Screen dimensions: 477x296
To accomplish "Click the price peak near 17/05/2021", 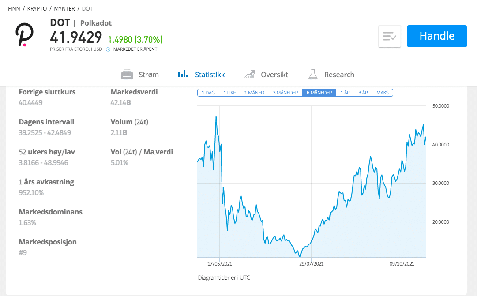I will click(x=216, y=116).
